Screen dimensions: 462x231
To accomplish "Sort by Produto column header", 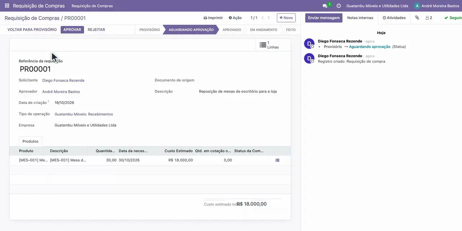I will tap(26, 151).
